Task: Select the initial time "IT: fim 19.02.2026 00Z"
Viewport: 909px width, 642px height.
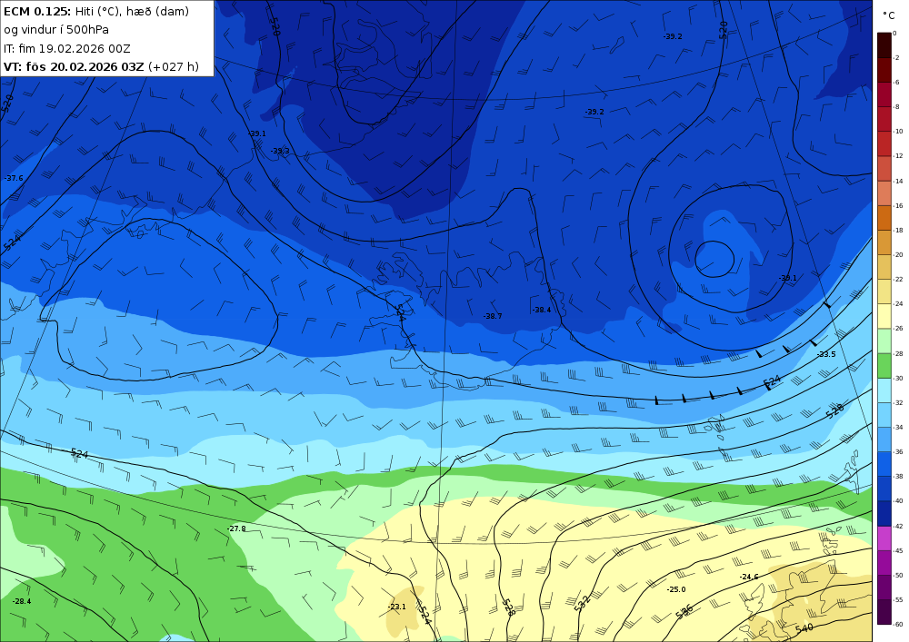Action: click(66, 49)
